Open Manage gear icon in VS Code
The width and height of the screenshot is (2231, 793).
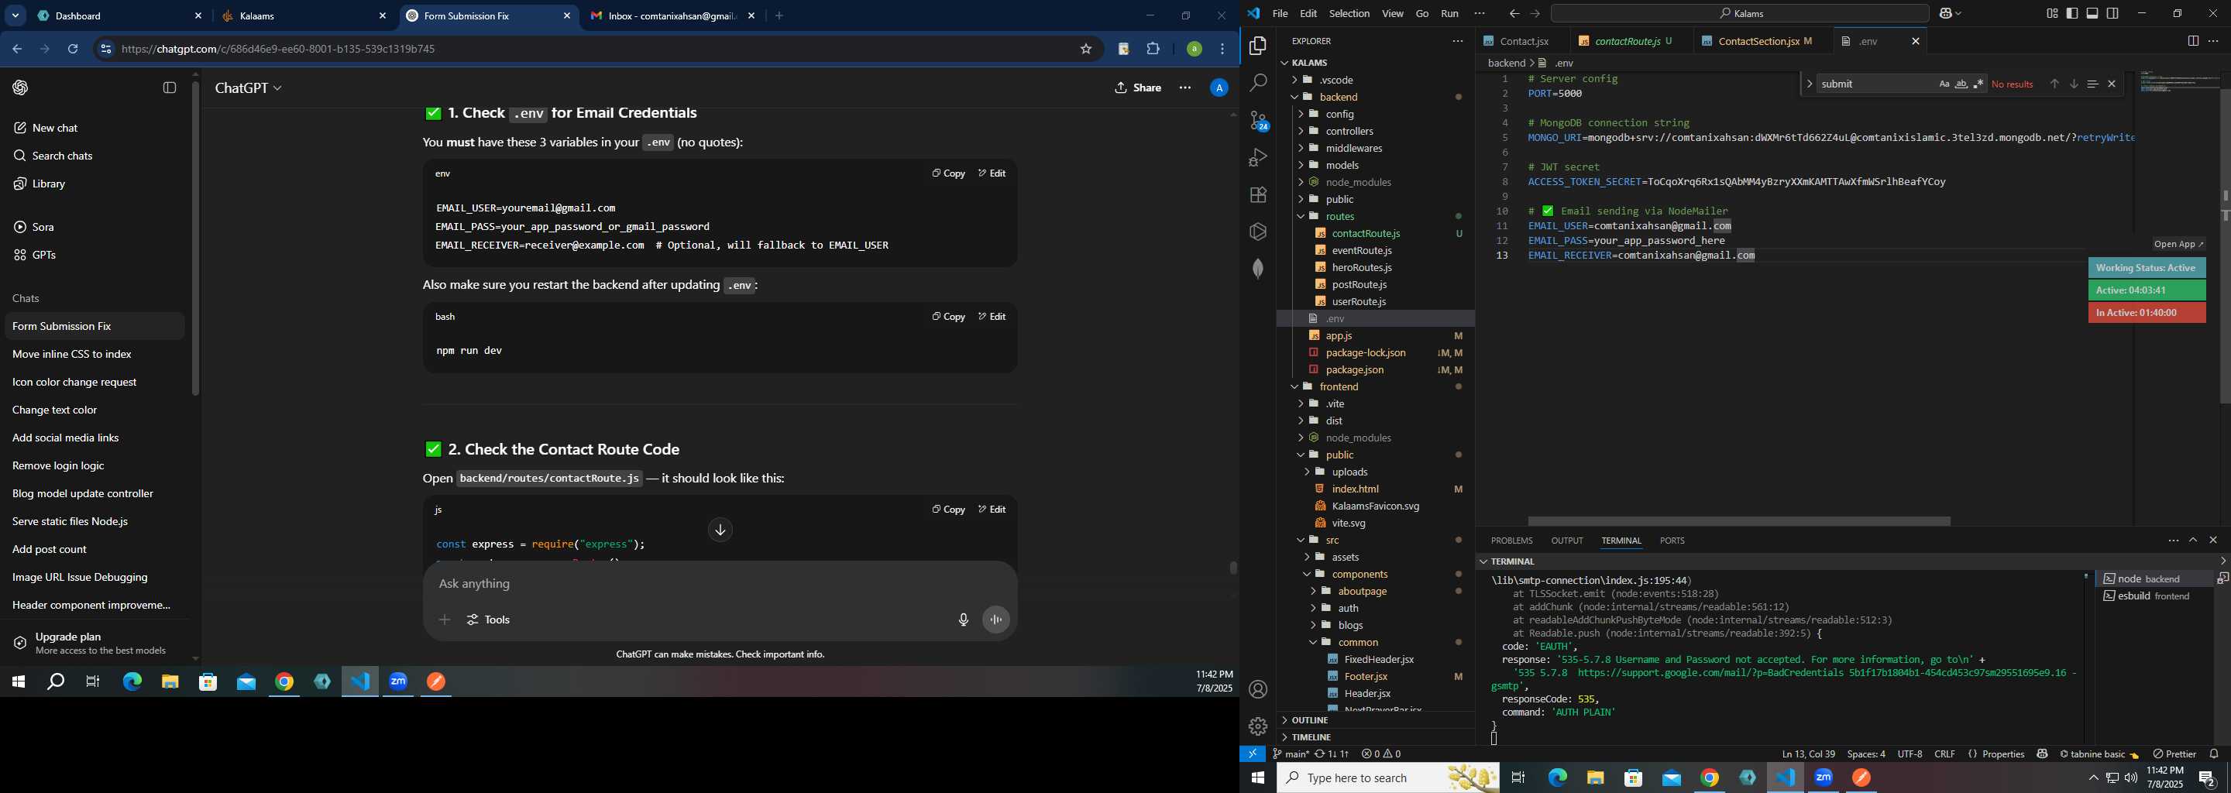pyautogui.click(x=1257, y=726)
